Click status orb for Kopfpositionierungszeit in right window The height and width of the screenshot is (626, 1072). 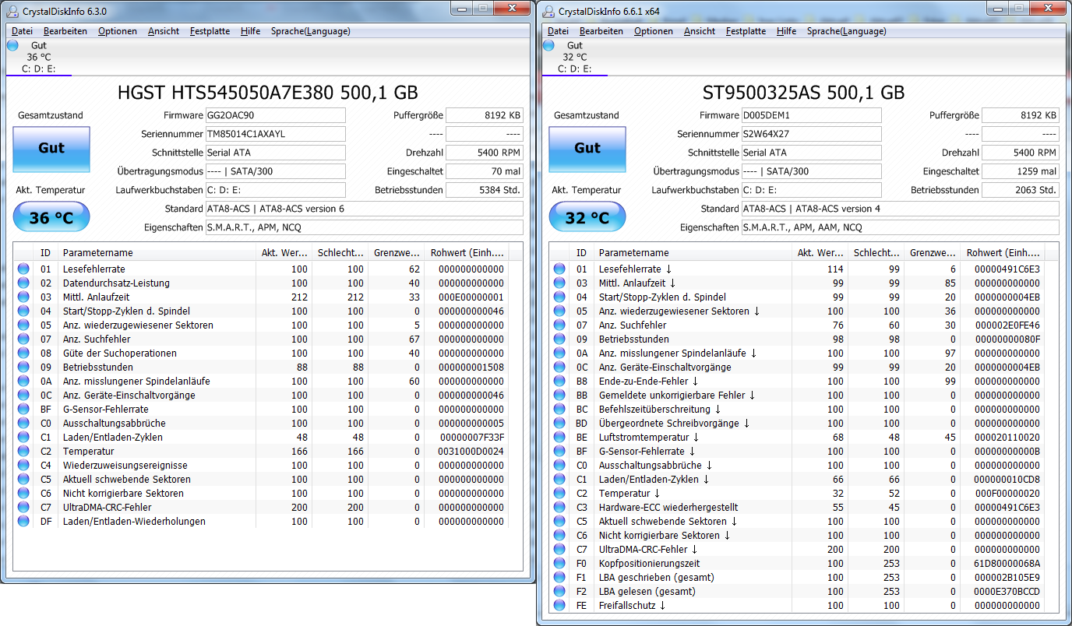click(559, 564)
